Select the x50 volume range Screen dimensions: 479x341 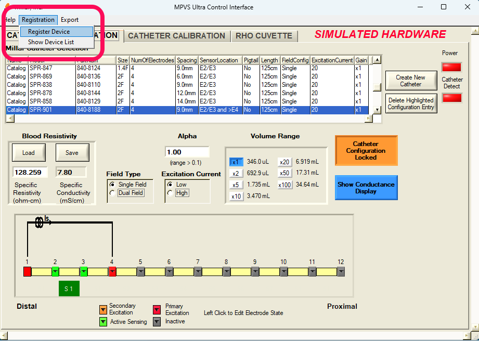284,173
